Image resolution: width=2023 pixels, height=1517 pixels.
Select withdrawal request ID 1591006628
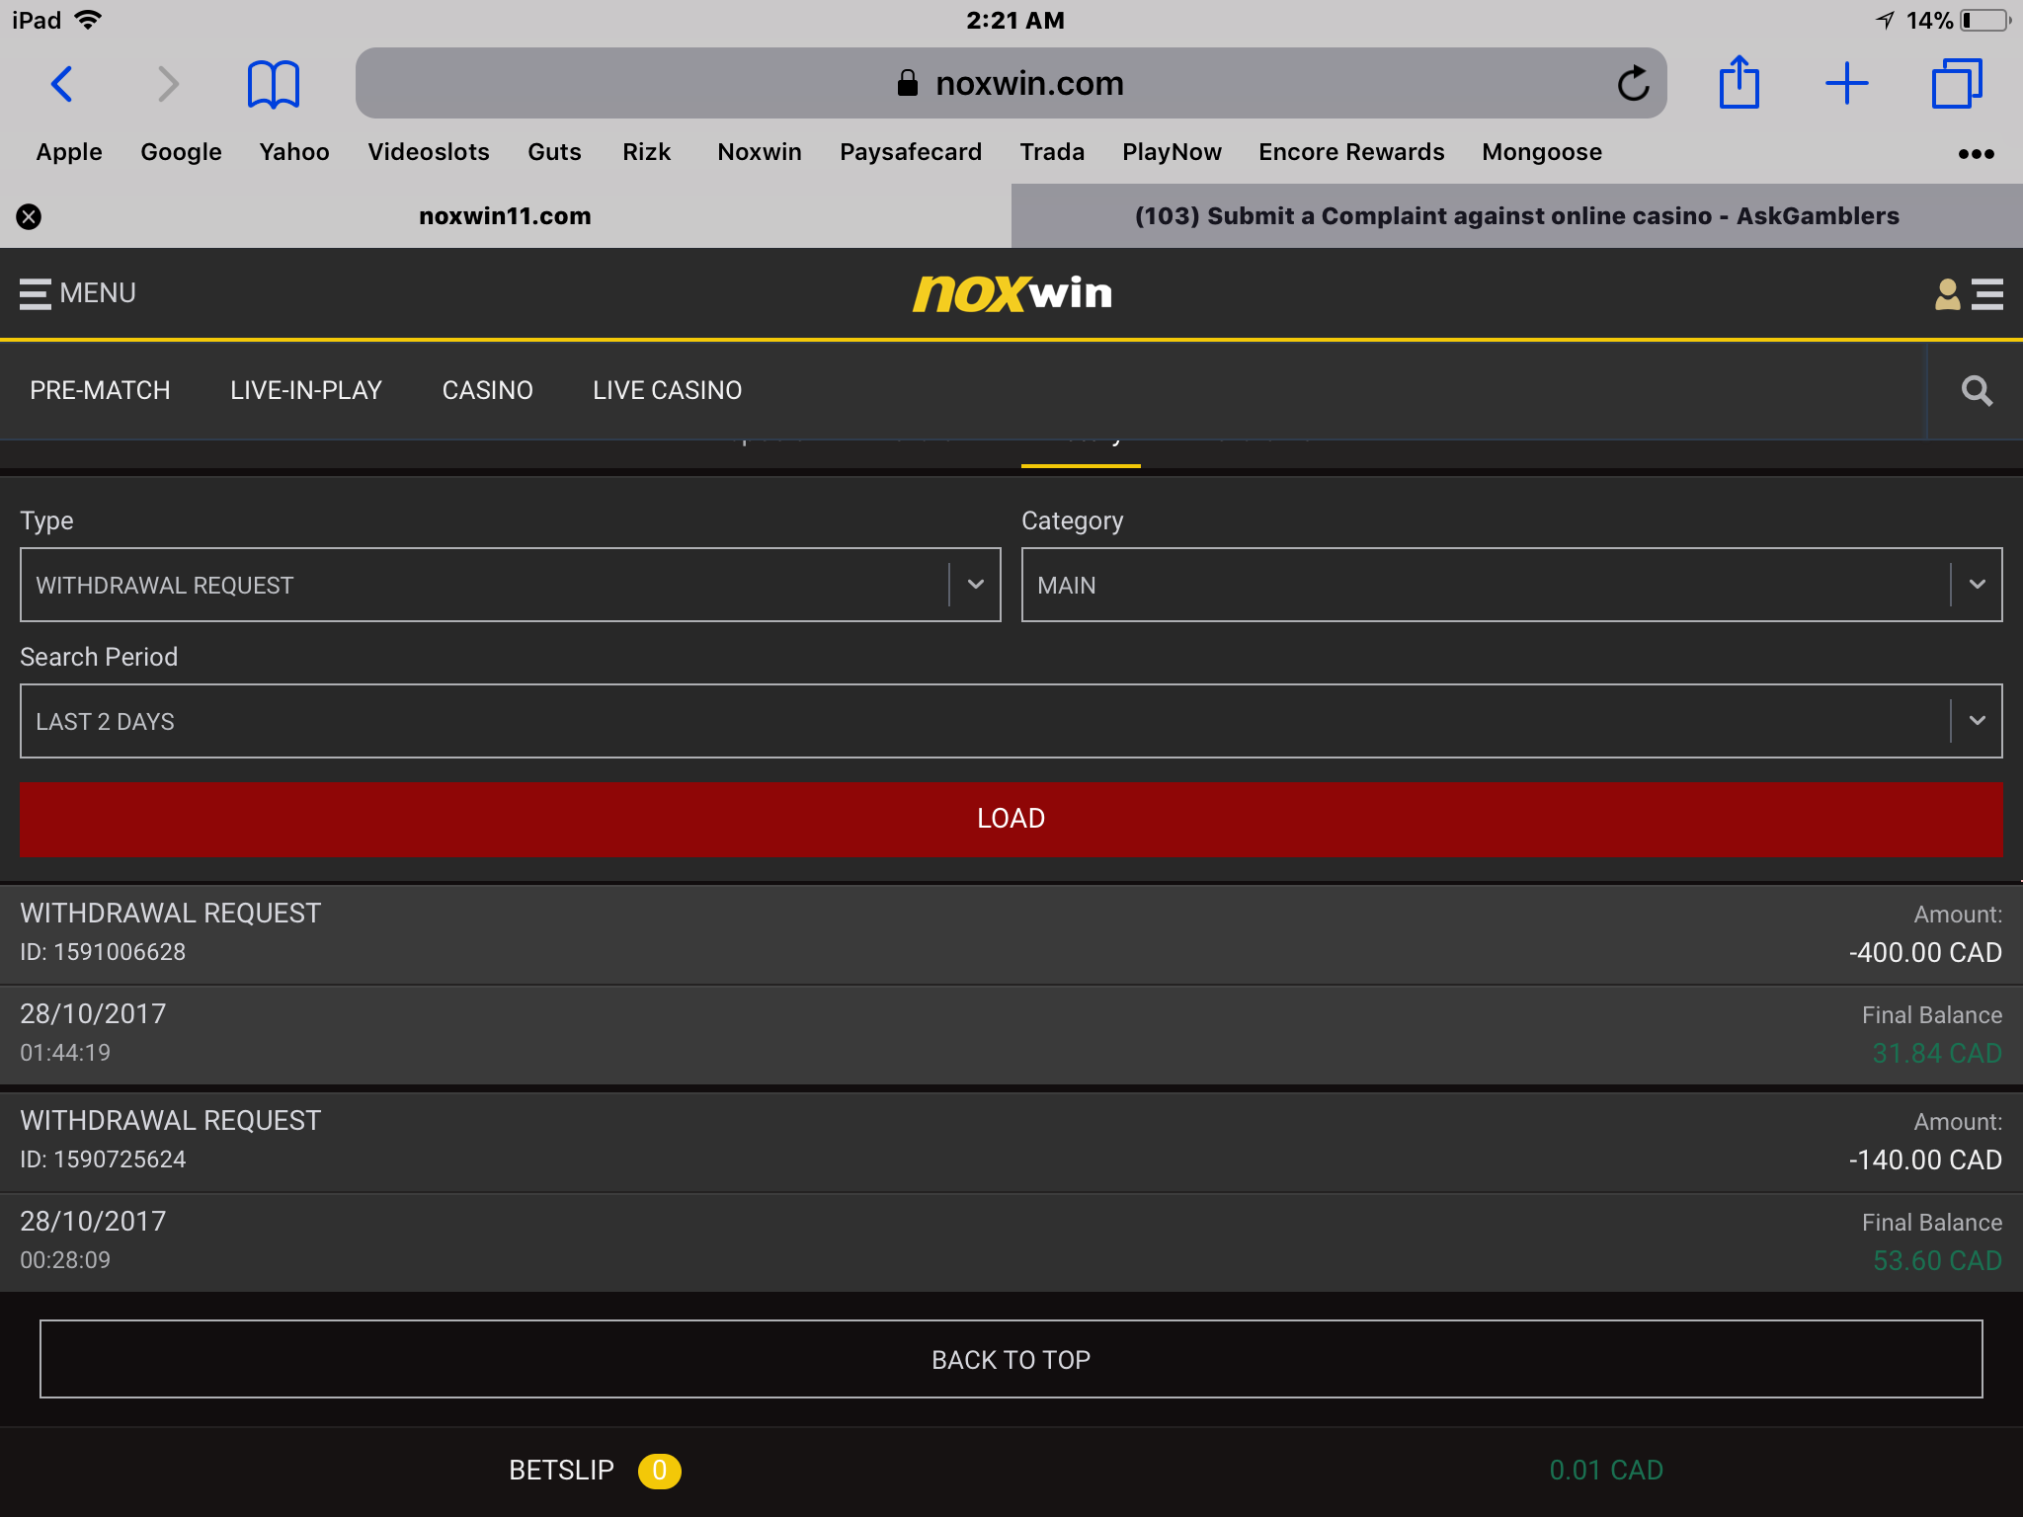tap(103, 952)
